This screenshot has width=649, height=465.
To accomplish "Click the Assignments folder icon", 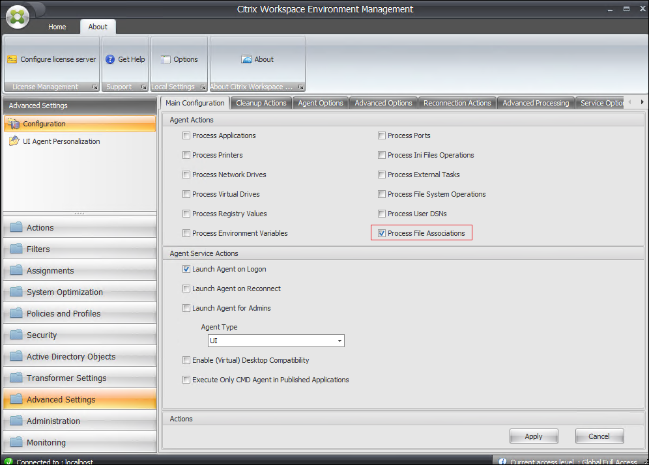I will (16, 270).
